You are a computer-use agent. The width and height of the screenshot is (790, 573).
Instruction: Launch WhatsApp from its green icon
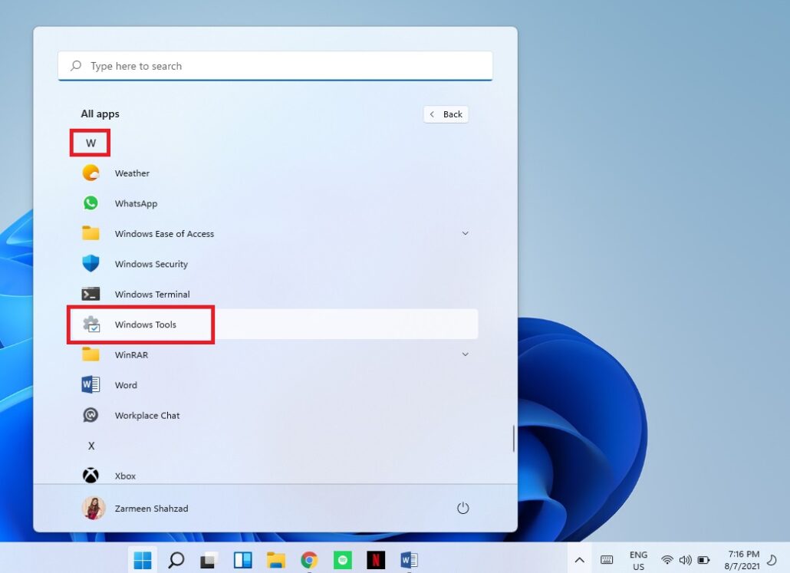tap(91, 203)
